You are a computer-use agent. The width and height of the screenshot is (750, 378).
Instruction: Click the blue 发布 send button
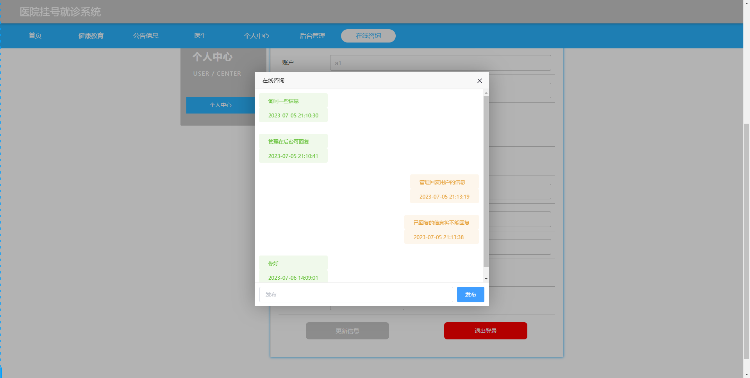point(470,295)
